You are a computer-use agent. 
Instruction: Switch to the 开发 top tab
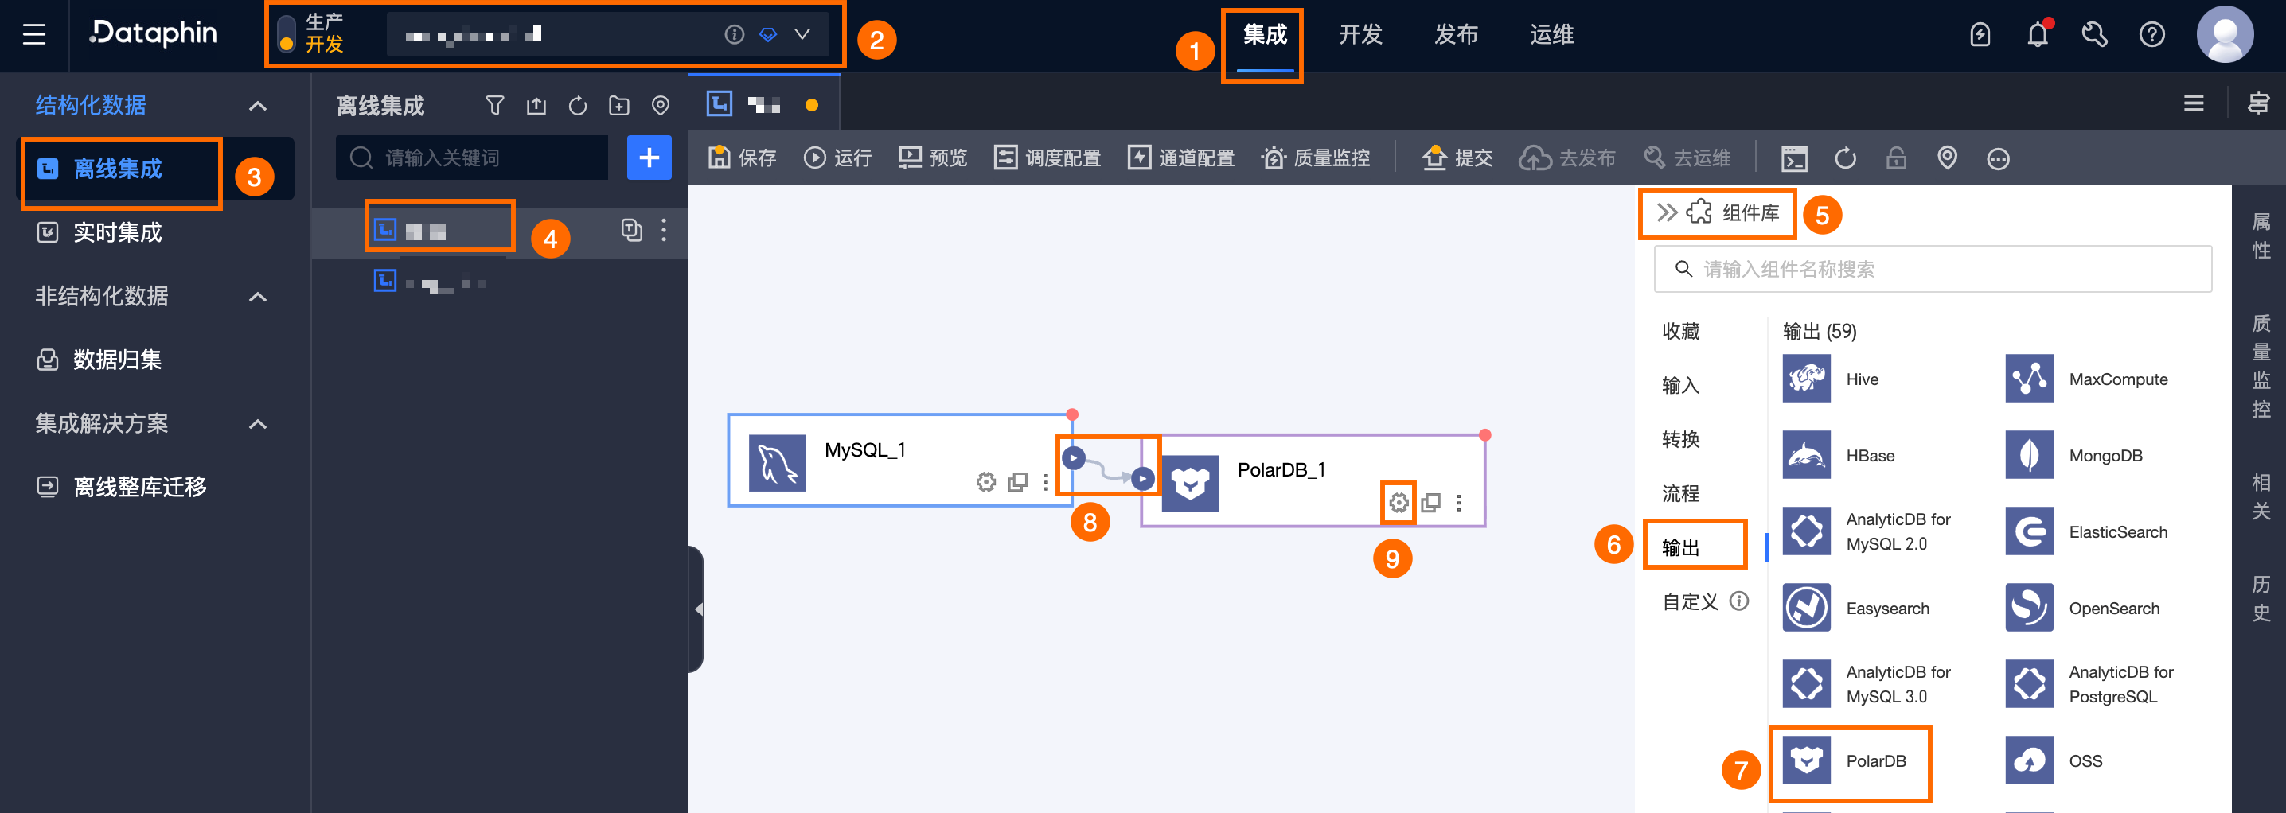(1360, 34)
